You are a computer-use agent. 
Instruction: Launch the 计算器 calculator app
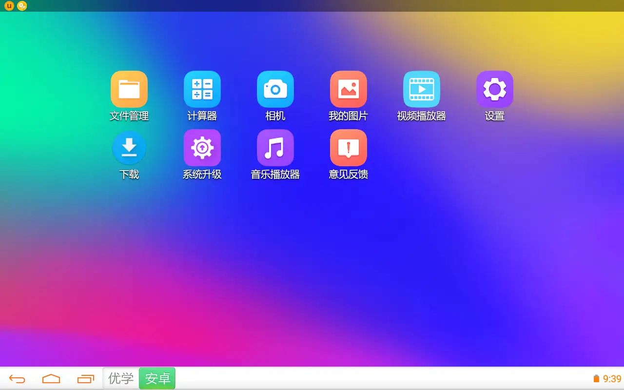[202, 89]
